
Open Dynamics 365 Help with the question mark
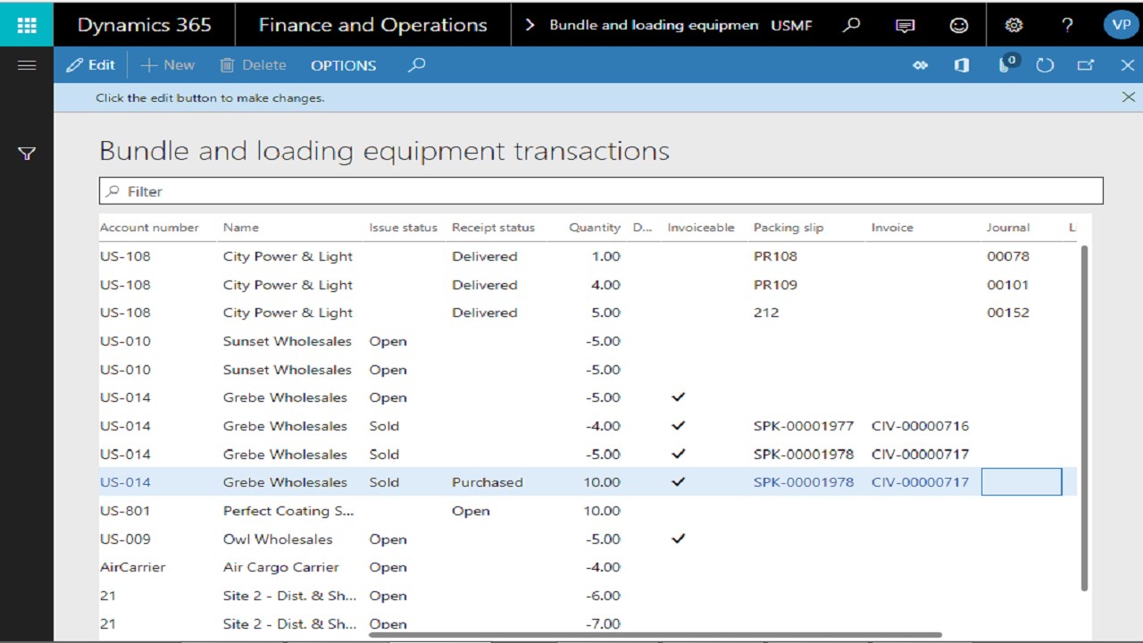pyautogui.click(x=1068, y=24)
